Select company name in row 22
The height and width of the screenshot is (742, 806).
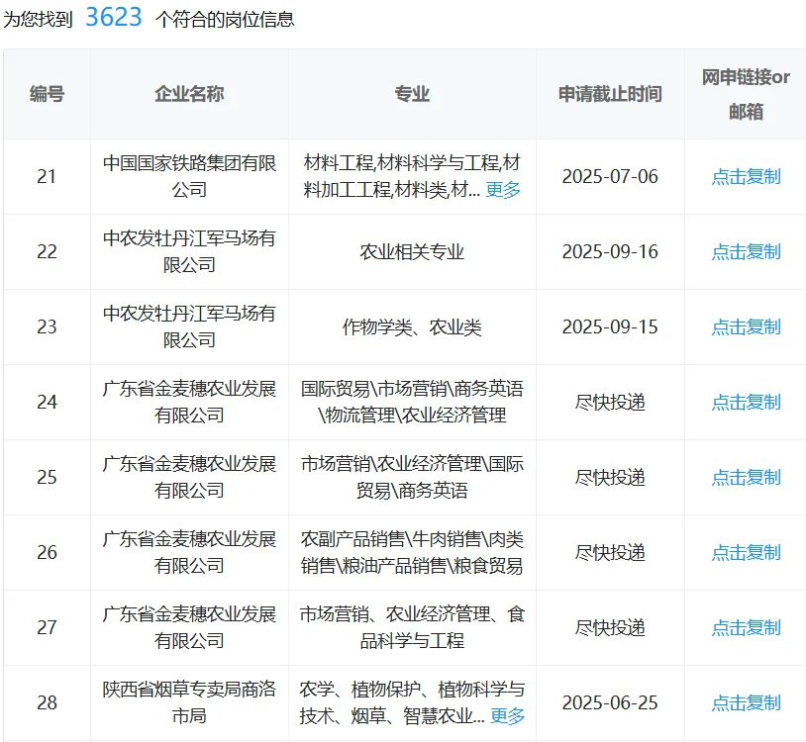189,251
